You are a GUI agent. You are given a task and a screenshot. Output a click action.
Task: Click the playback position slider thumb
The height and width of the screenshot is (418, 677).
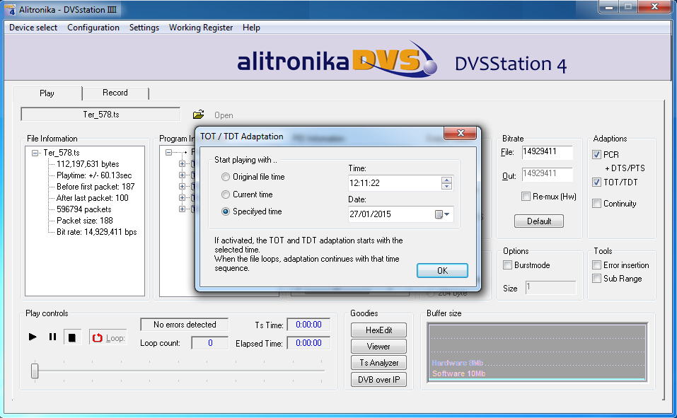(35, 371)
